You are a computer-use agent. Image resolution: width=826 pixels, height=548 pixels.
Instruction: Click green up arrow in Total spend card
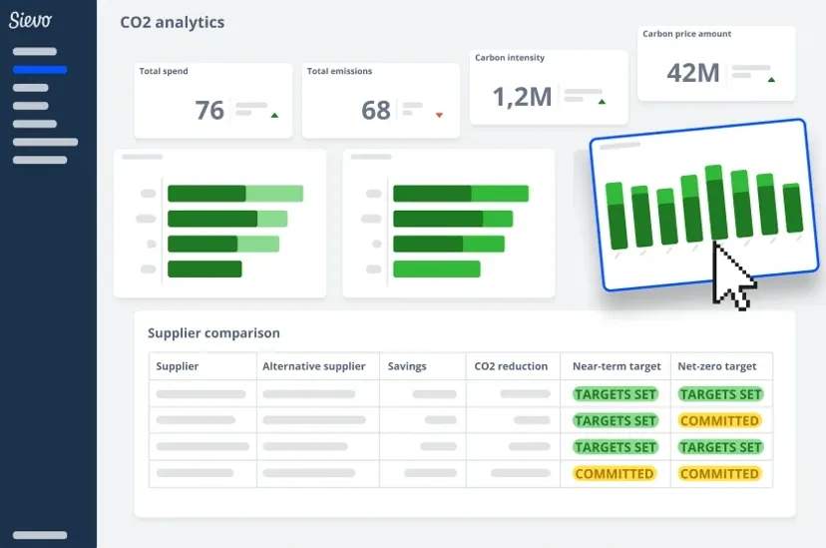tap(274, 115)
